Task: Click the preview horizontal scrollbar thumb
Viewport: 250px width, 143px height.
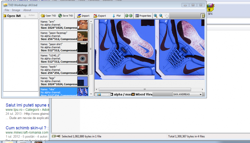Action: (x=145, y=89)
